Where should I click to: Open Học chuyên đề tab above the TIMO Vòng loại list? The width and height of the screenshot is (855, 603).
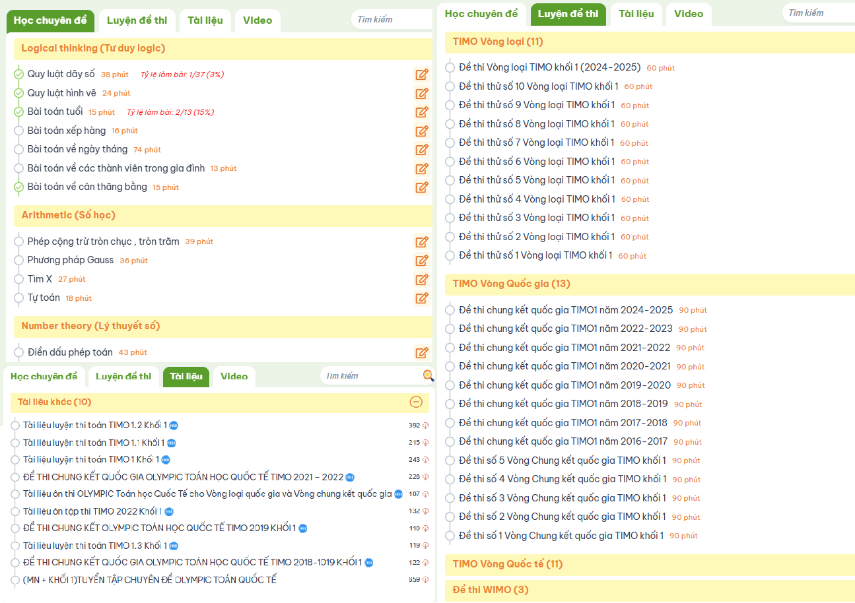(x=481, y=14)
